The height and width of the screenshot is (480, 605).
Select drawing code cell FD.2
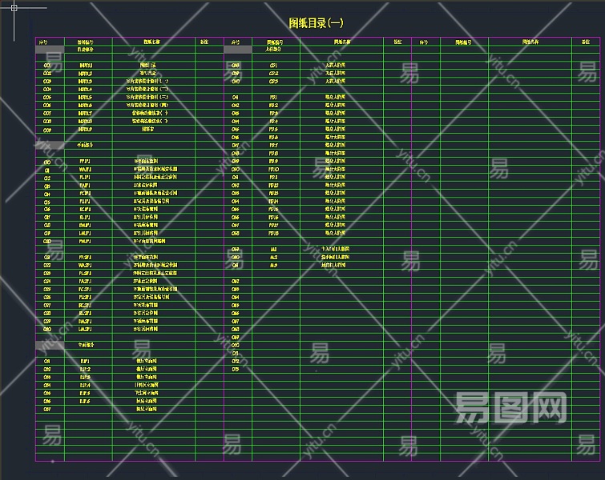(x=273, y=106)
